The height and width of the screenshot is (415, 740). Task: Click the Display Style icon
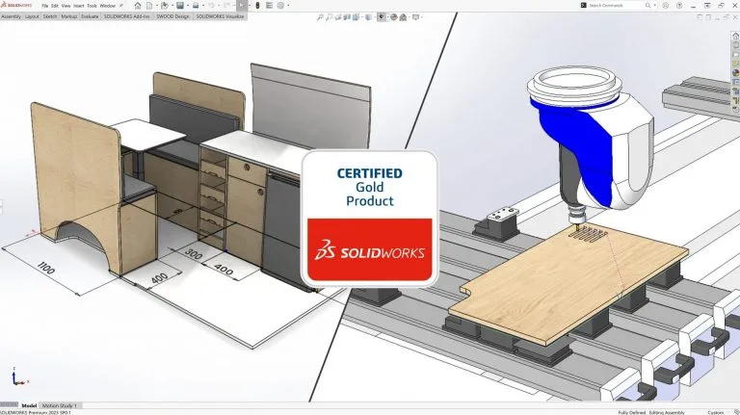pos(369,17)
